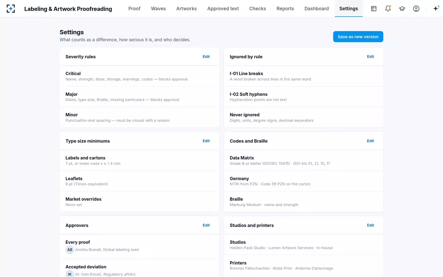Select the Major severity row

[139, 97]
